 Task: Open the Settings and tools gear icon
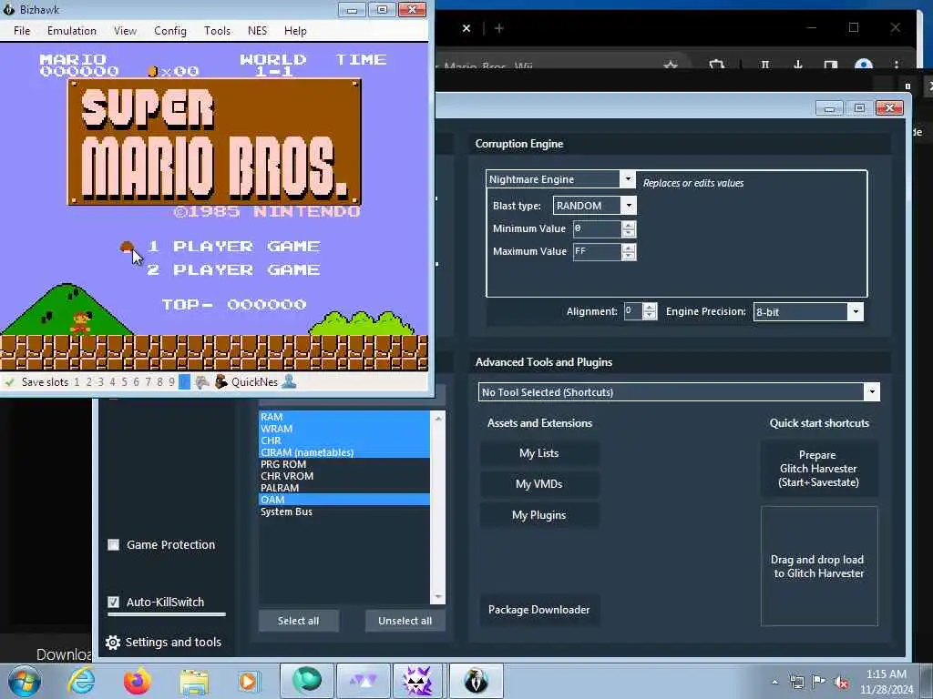pyautogui.click(x=112, y=642)
